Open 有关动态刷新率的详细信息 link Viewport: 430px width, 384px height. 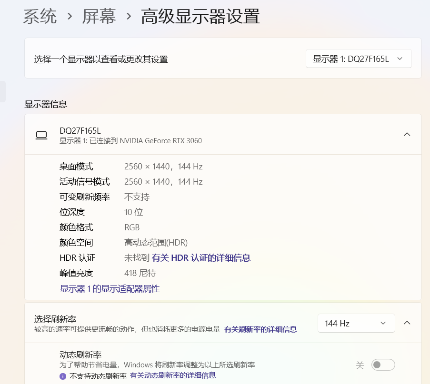pyautogui.click(x=172, y=375)
